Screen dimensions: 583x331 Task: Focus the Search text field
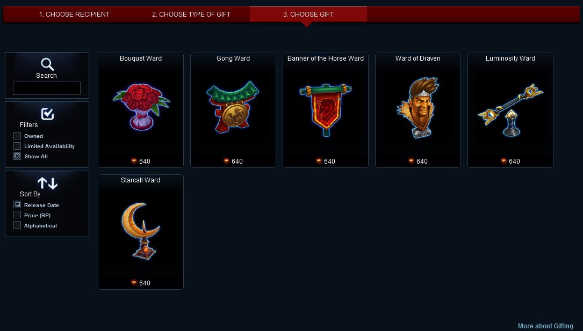point(47,89)
